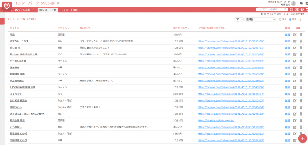Sort by ジャンル column header arrow
The height and width of the screenshot is (145, 308).
[x=68, y=28]
